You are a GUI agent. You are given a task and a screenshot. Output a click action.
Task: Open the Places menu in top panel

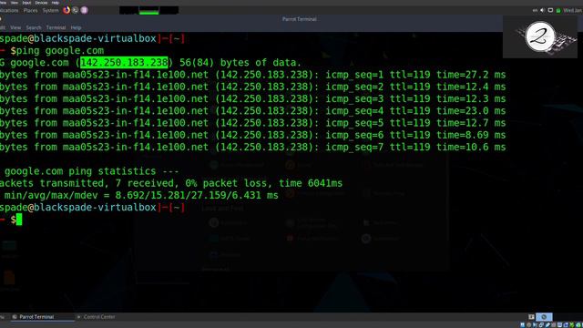(30, 10)
